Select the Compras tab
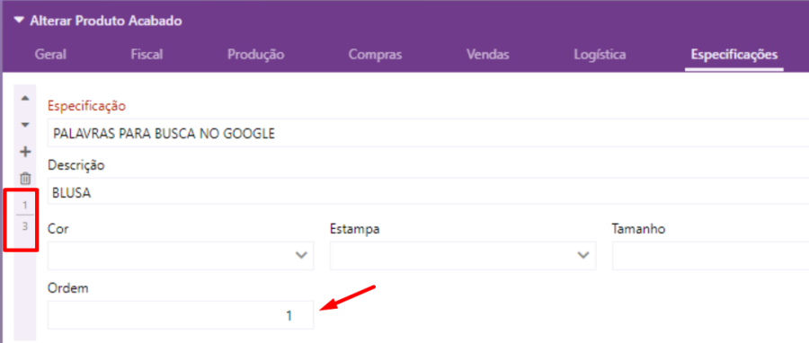 click(x=375, y=55)
